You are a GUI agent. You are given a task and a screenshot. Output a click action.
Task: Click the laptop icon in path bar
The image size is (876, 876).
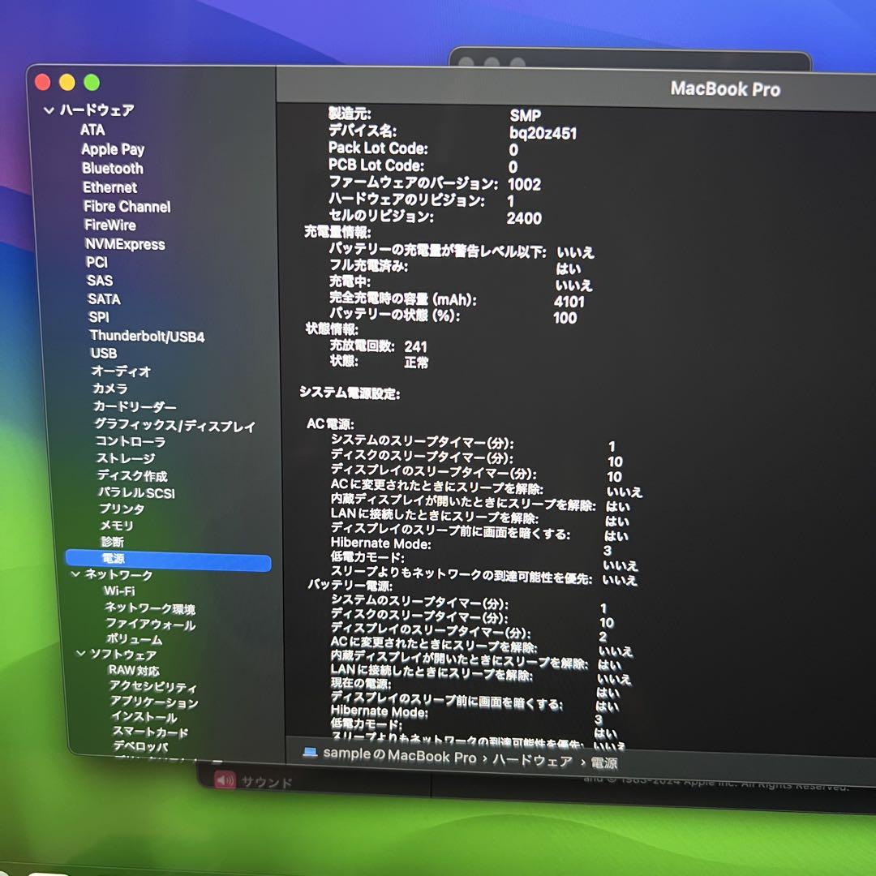point(310,753)
